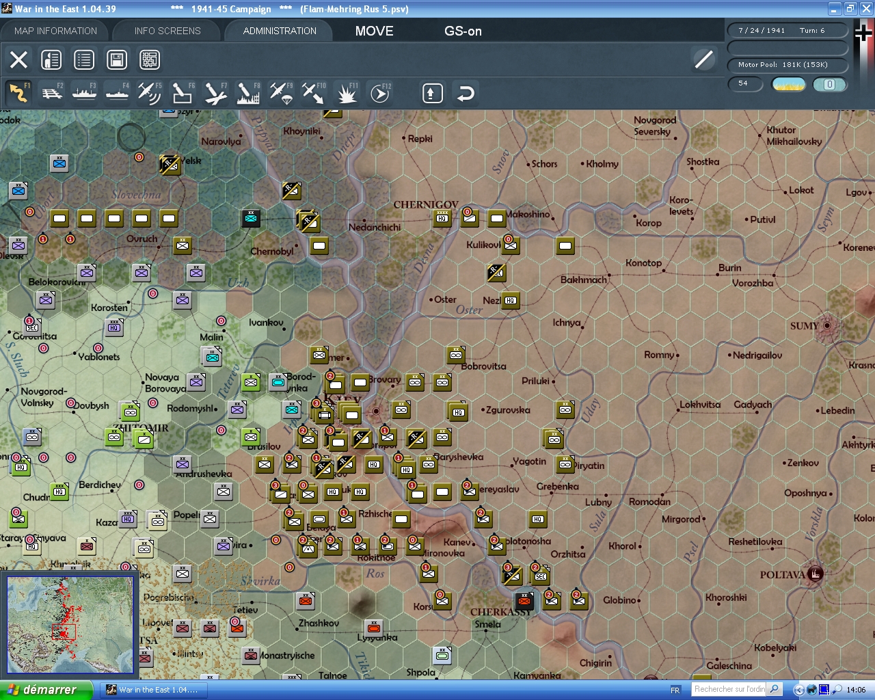
Task: Select Bomb Airfield mode (F7)
Action: coord(215,93)
